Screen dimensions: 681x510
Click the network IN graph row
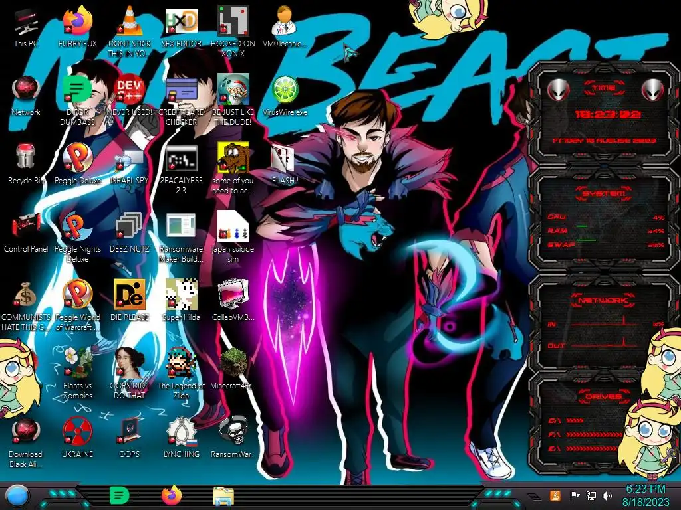(x=606, y=323)
